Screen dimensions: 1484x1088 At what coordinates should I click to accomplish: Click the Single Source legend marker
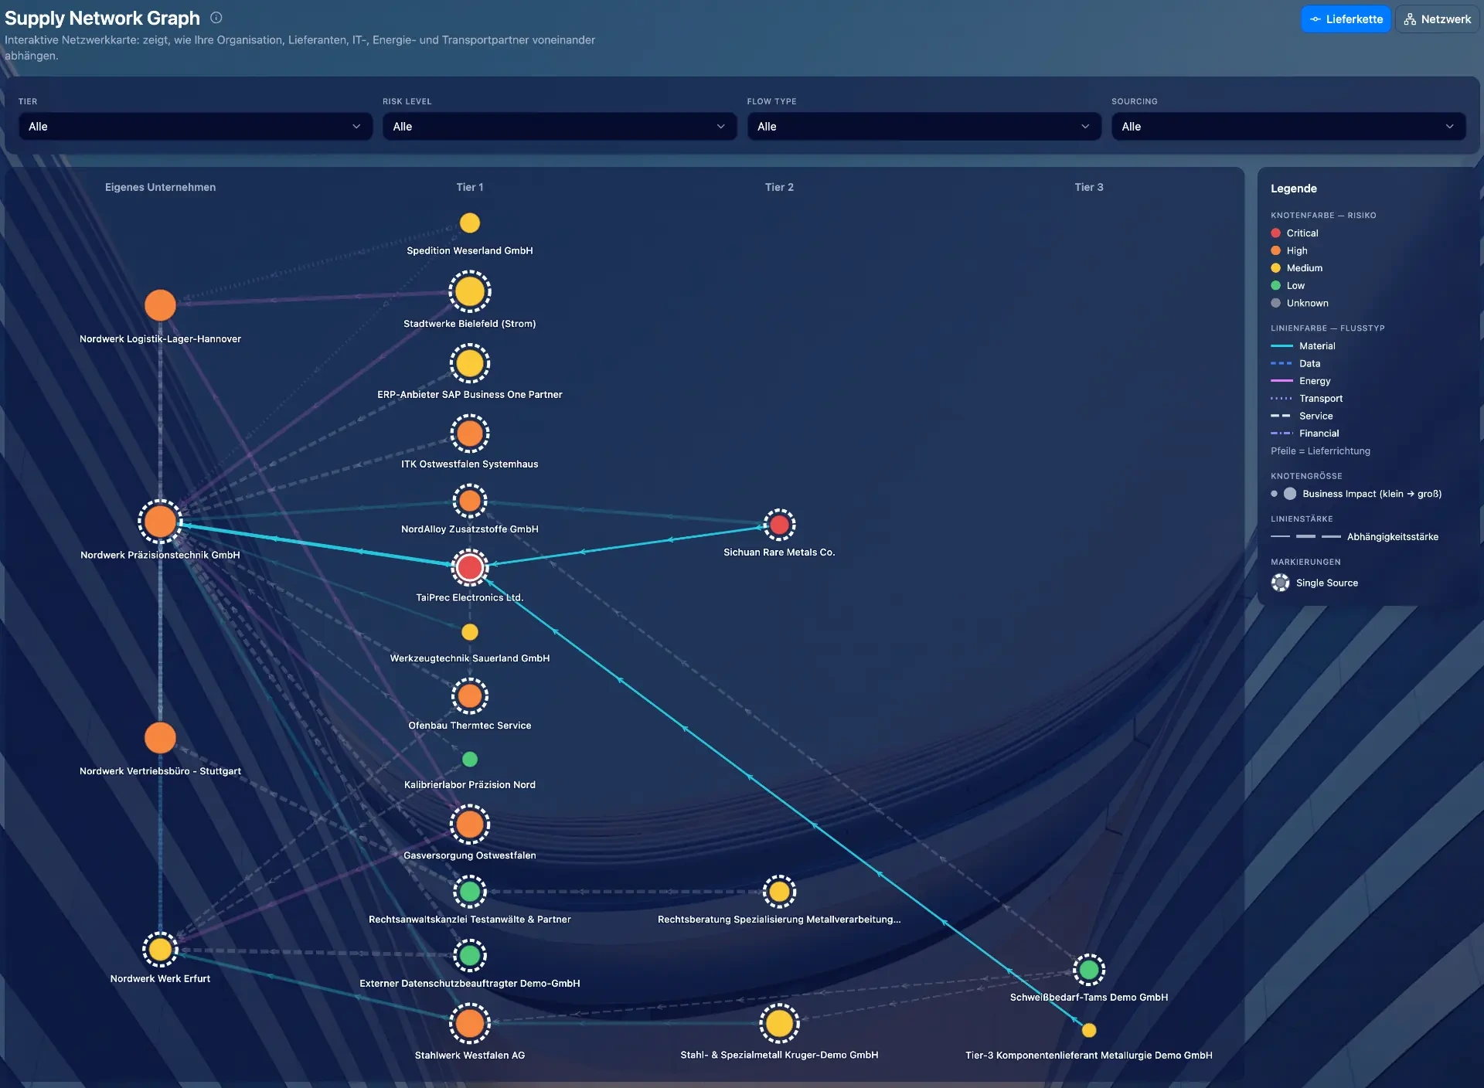(1281, 583)
